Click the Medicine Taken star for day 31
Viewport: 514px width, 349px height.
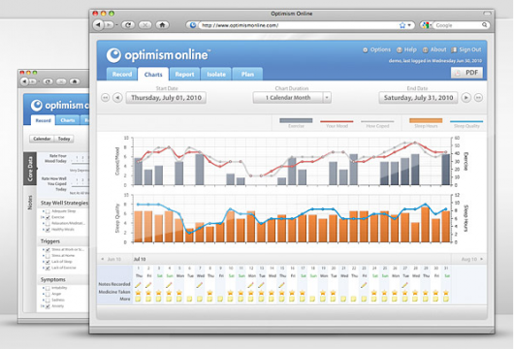(x=446, y=292)
